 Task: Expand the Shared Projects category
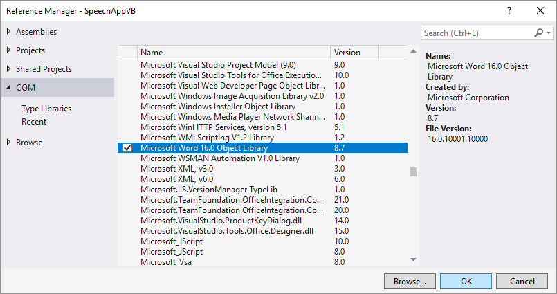click(8, 69)
